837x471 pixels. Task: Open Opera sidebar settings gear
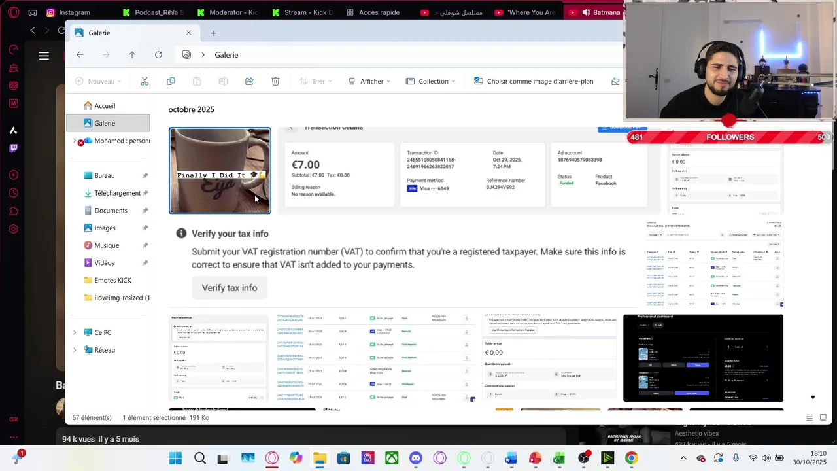tap(13, 229)
